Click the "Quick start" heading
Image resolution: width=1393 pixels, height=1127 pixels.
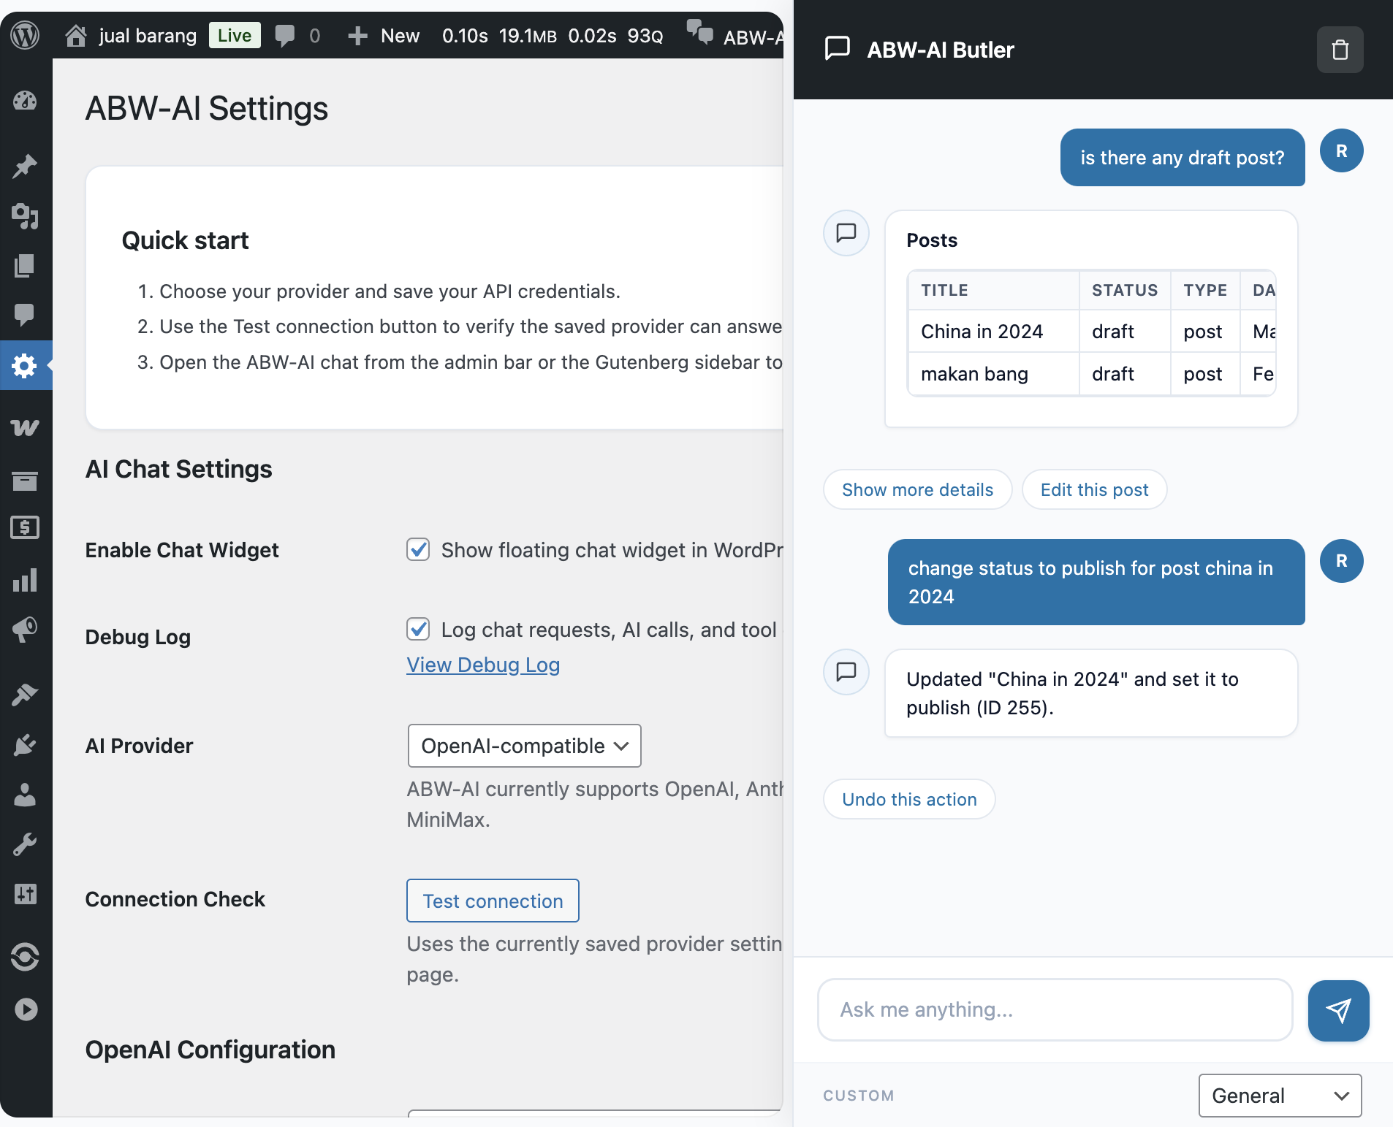coord(185,240)
